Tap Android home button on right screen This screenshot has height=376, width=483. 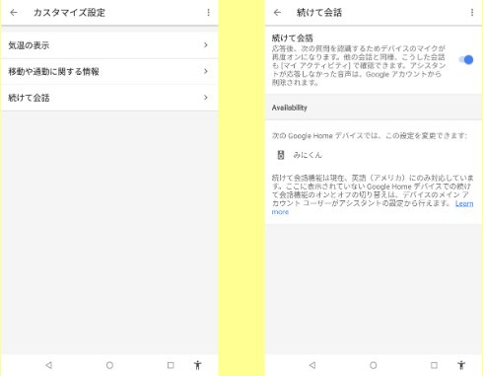pyautogui.click(x=374, y=365)
